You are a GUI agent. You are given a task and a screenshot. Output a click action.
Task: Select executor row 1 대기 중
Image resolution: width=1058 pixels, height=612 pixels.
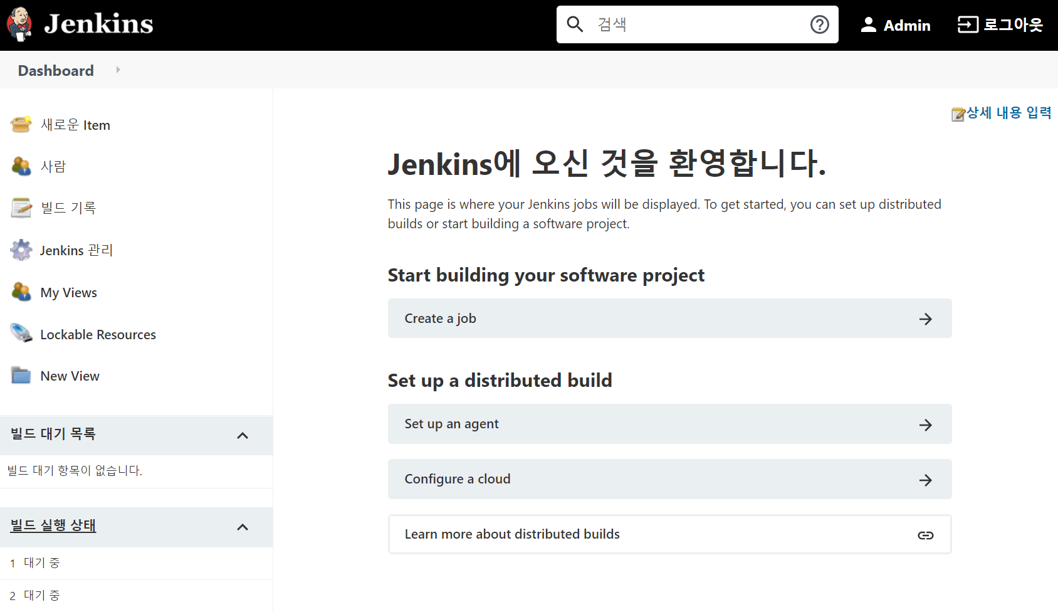click(136, 563)
